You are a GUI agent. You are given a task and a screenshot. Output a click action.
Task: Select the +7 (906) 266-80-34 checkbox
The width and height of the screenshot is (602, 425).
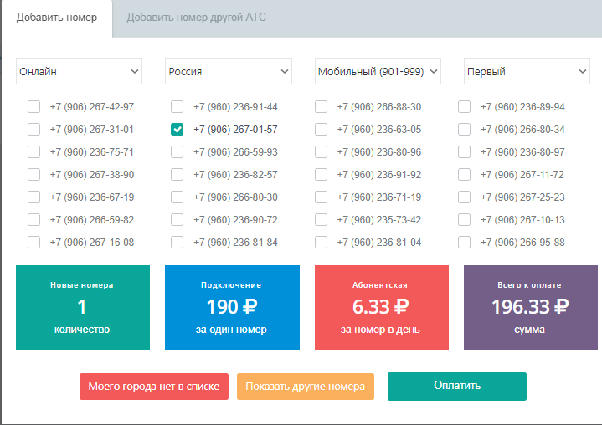pyautogui.click(x=464, y=130)
